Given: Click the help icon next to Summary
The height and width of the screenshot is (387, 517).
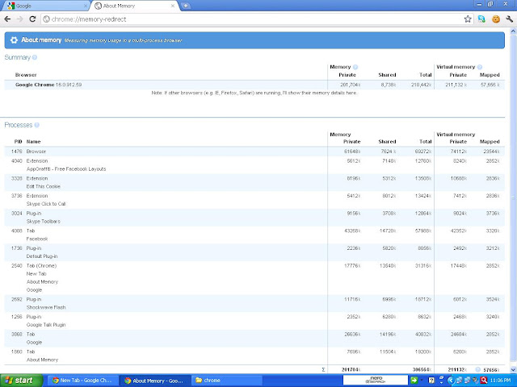Looking at the screenshot, I should (x=35, y=57).
